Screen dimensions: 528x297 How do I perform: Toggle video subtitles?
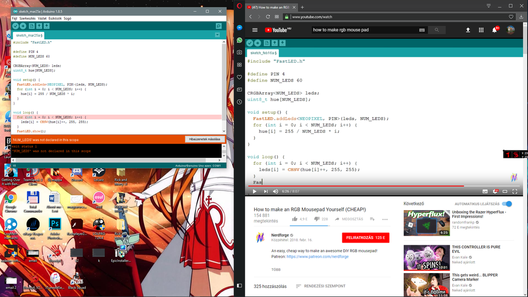click(485, 191)
